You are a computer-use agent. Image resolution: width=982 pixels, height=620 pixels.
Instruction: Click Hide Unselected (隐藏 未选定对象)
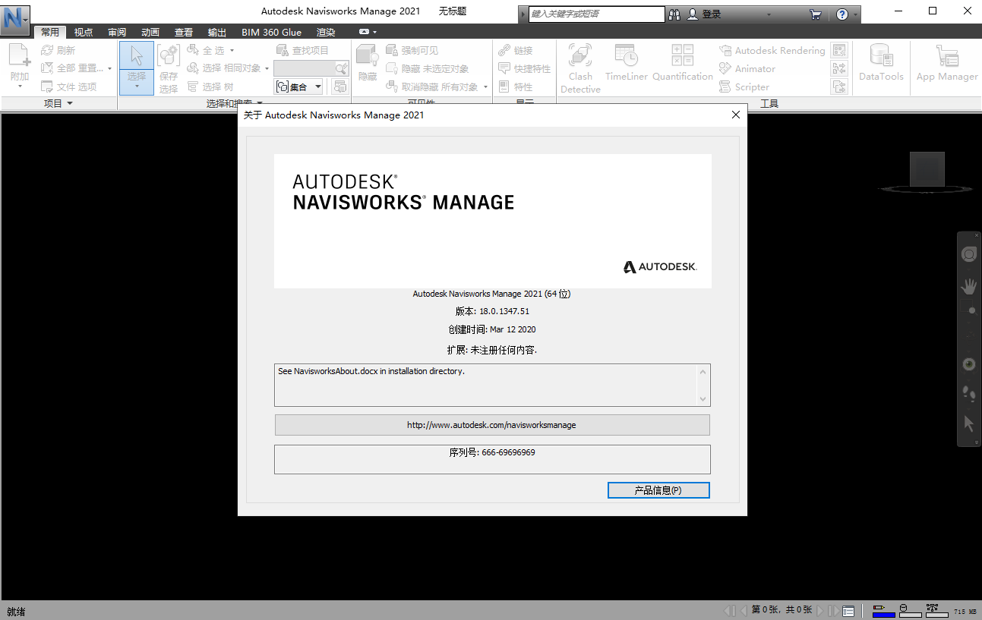tap(428, 68)
